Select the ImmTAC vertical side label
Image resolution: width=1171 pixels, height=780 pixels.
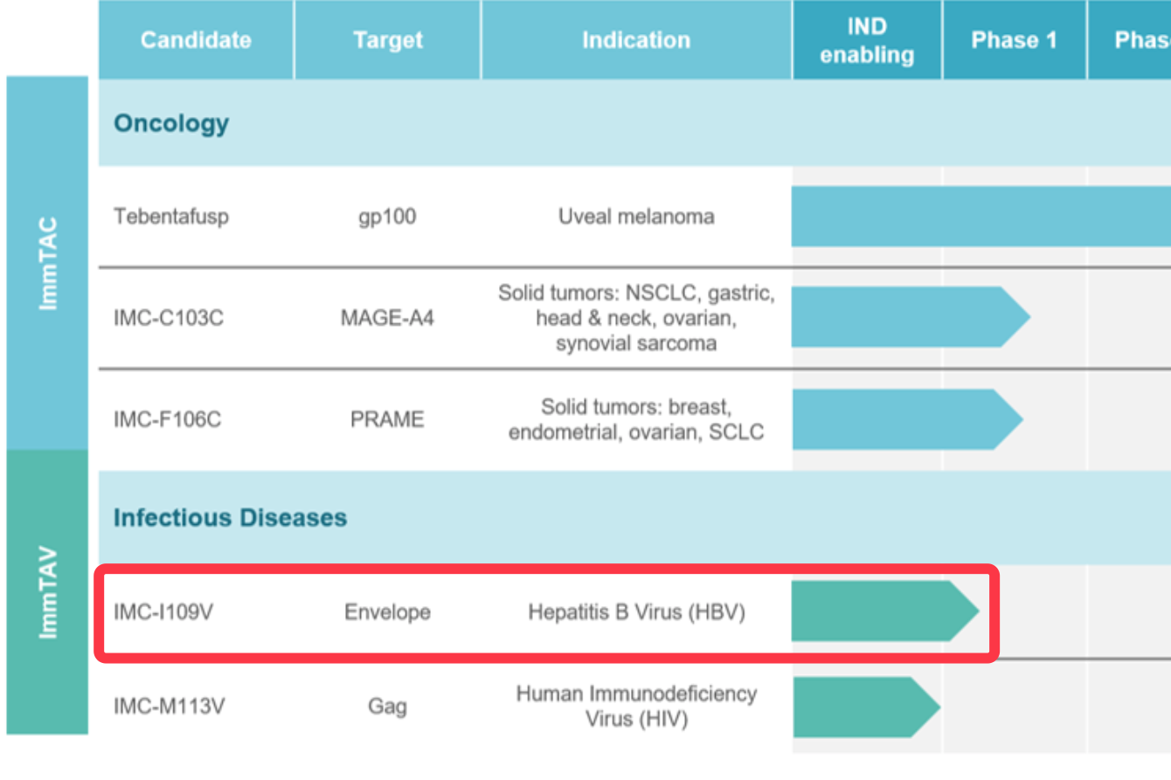[x=48, y=263]
